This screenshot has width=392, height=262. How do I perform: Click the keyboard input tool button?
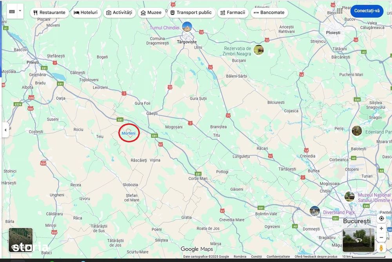(x=12, y=11)
